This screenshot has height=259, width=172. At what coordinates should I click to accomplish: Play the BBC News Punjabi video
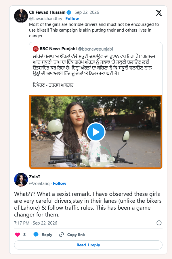[96, 132]
